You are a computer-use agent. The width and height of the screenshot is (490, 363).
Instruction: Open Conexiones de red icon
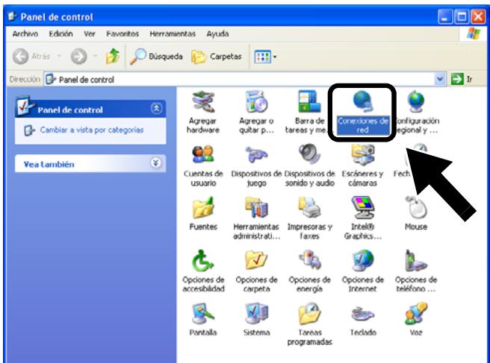point(362,101)
